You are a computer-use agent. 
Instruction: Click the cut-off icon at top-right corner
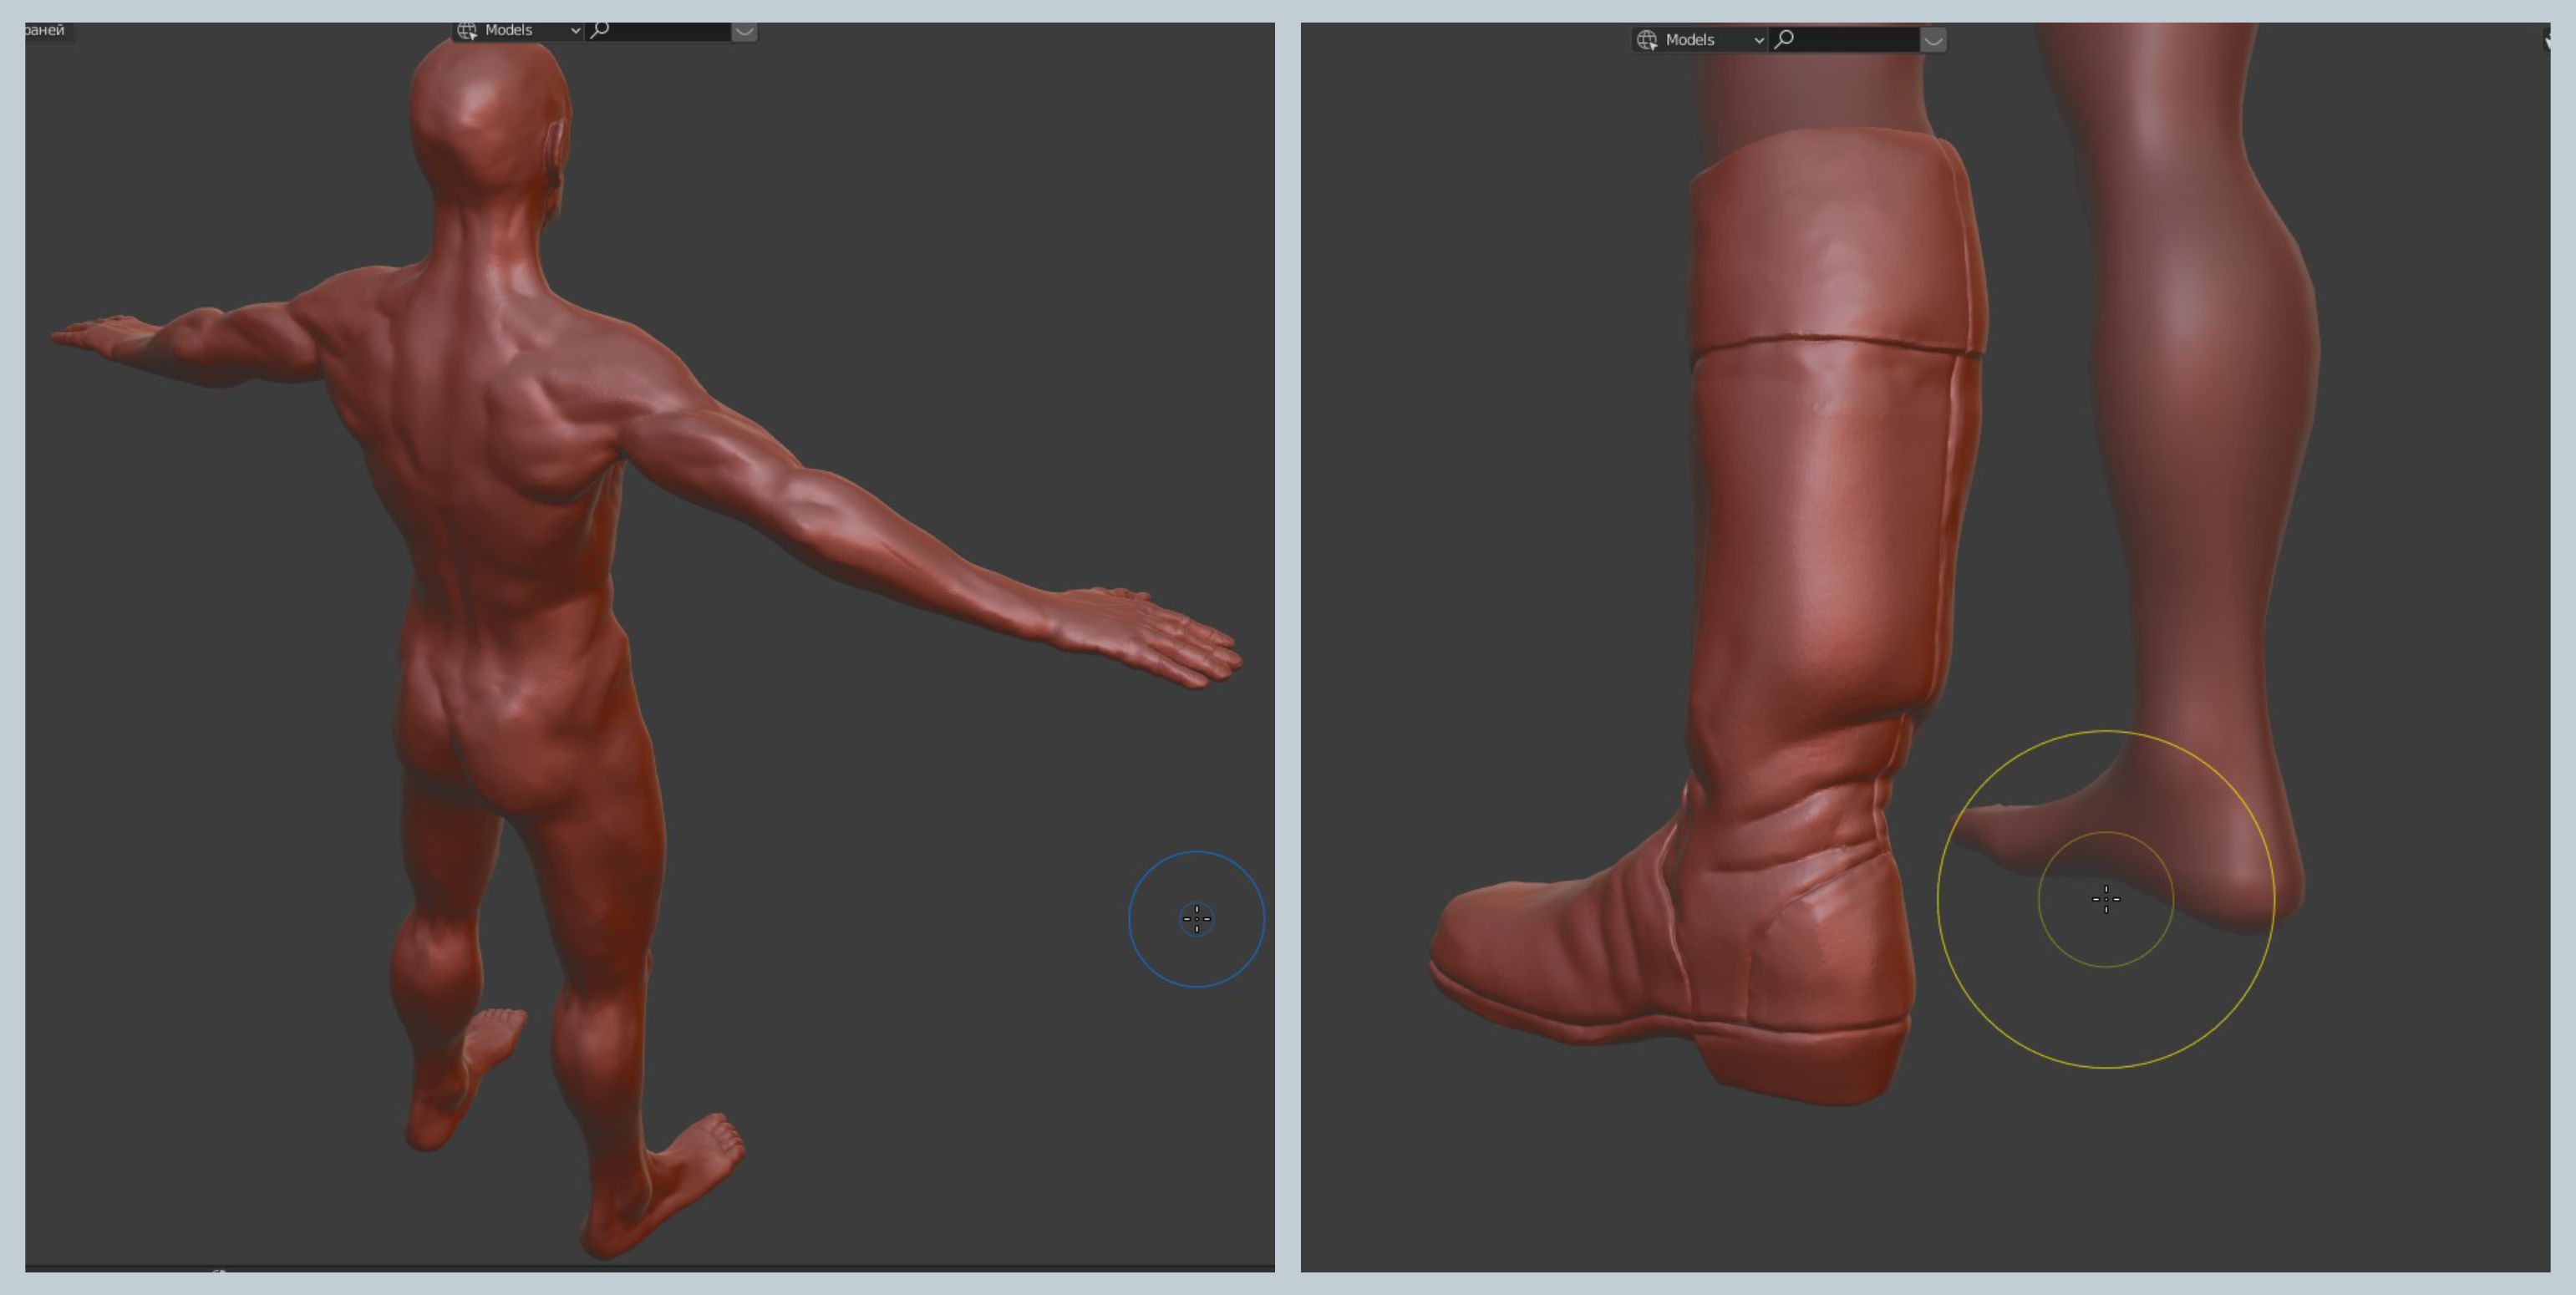click(2546, 40)
